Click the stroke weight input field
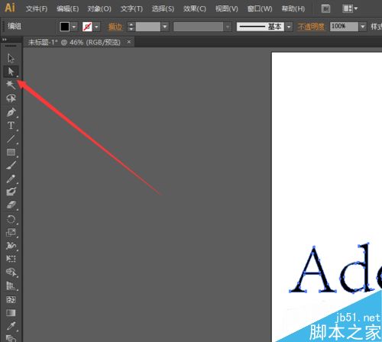The image size is (382, 342). pyautogui.click(x=148, y=27)
